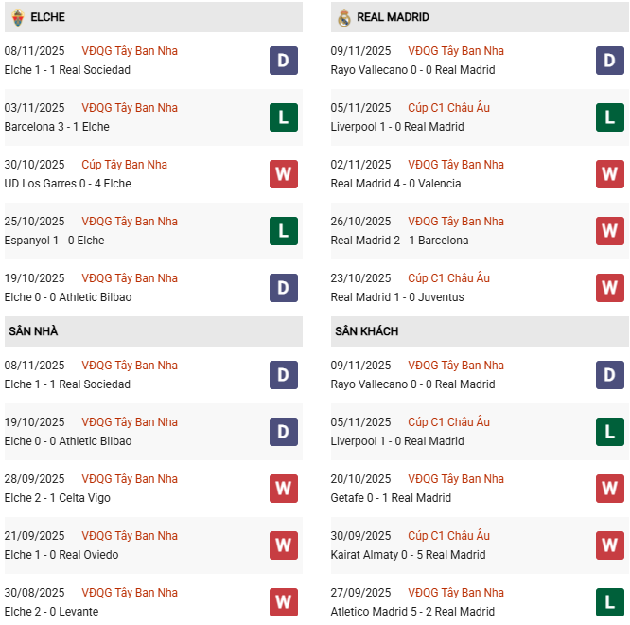
Task: Click the W badge for UD Los Garres match
Action: (x=284, y=174)
